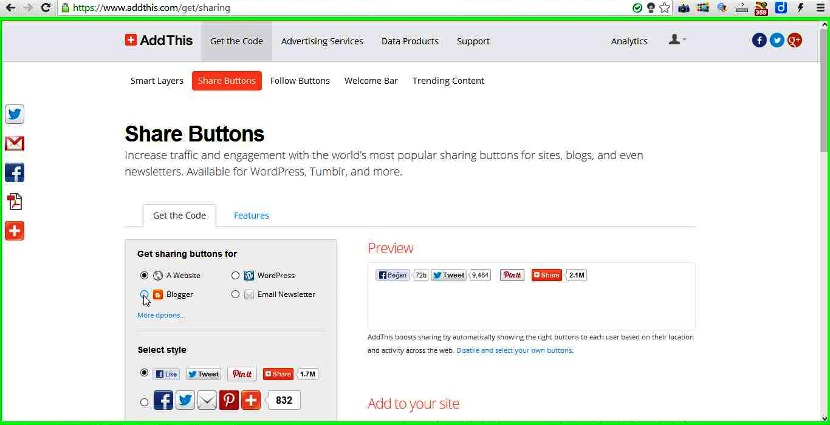The image size is (830, 425).
Task: Click the 72b like count
Action: pyautogui.click(x=420, y=275)
